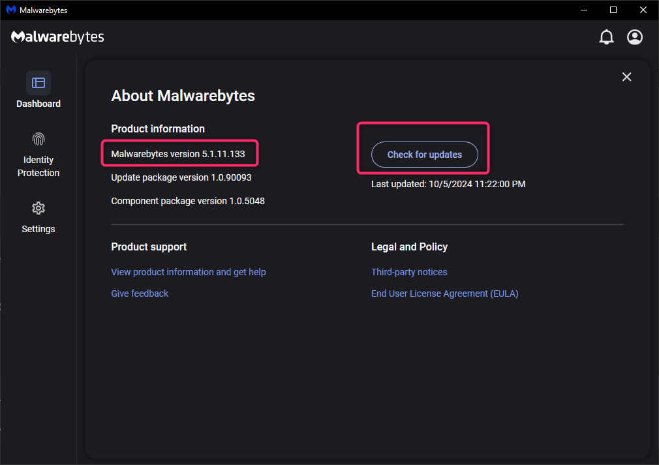Viewport: 659px width, 465px height.
Task: Click Malwarebytes version 5.1.11.133 text
Action: coord(177,154)
